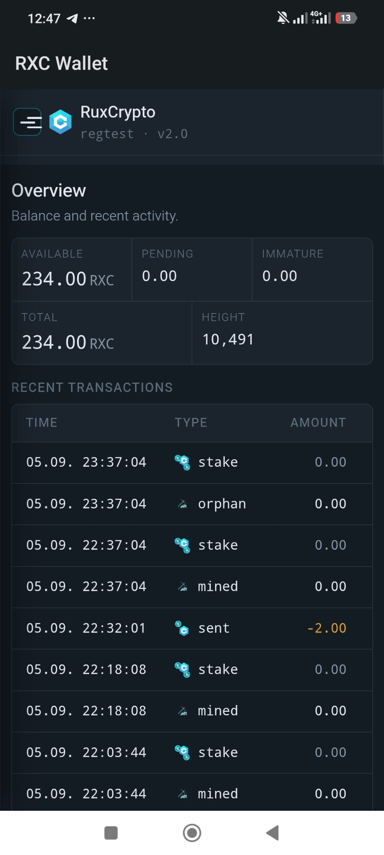Screen dimensions: 384x855
Task: Click the AMOUNT column header
Action: (x=318, y=422)
